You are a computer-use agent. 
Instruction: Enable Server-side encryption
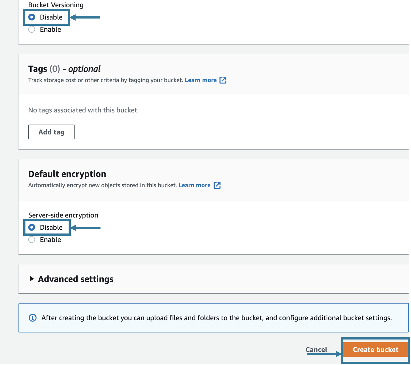pyautogui.click(x=31, y=239)
